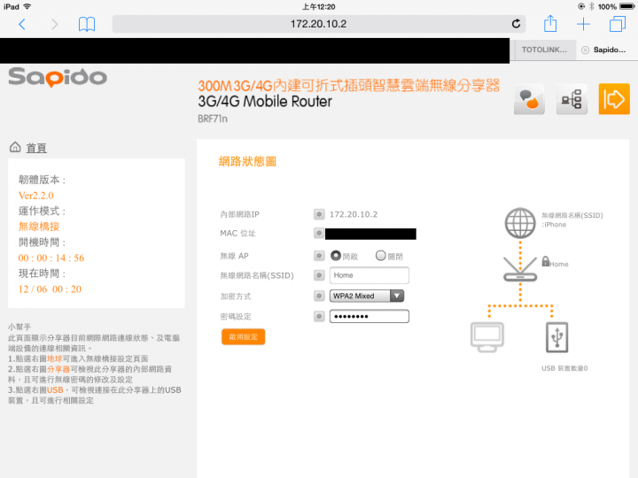Open the 首頁 home link
Image resolution: width=638 pixels, height=478 pixels.
(36, 148)
